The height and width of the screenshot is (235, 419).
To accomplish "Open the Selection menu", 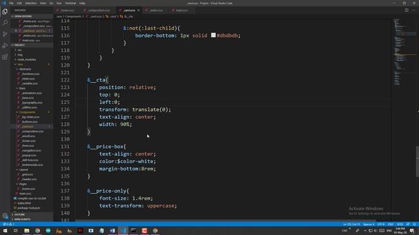I will coord(31,3).
